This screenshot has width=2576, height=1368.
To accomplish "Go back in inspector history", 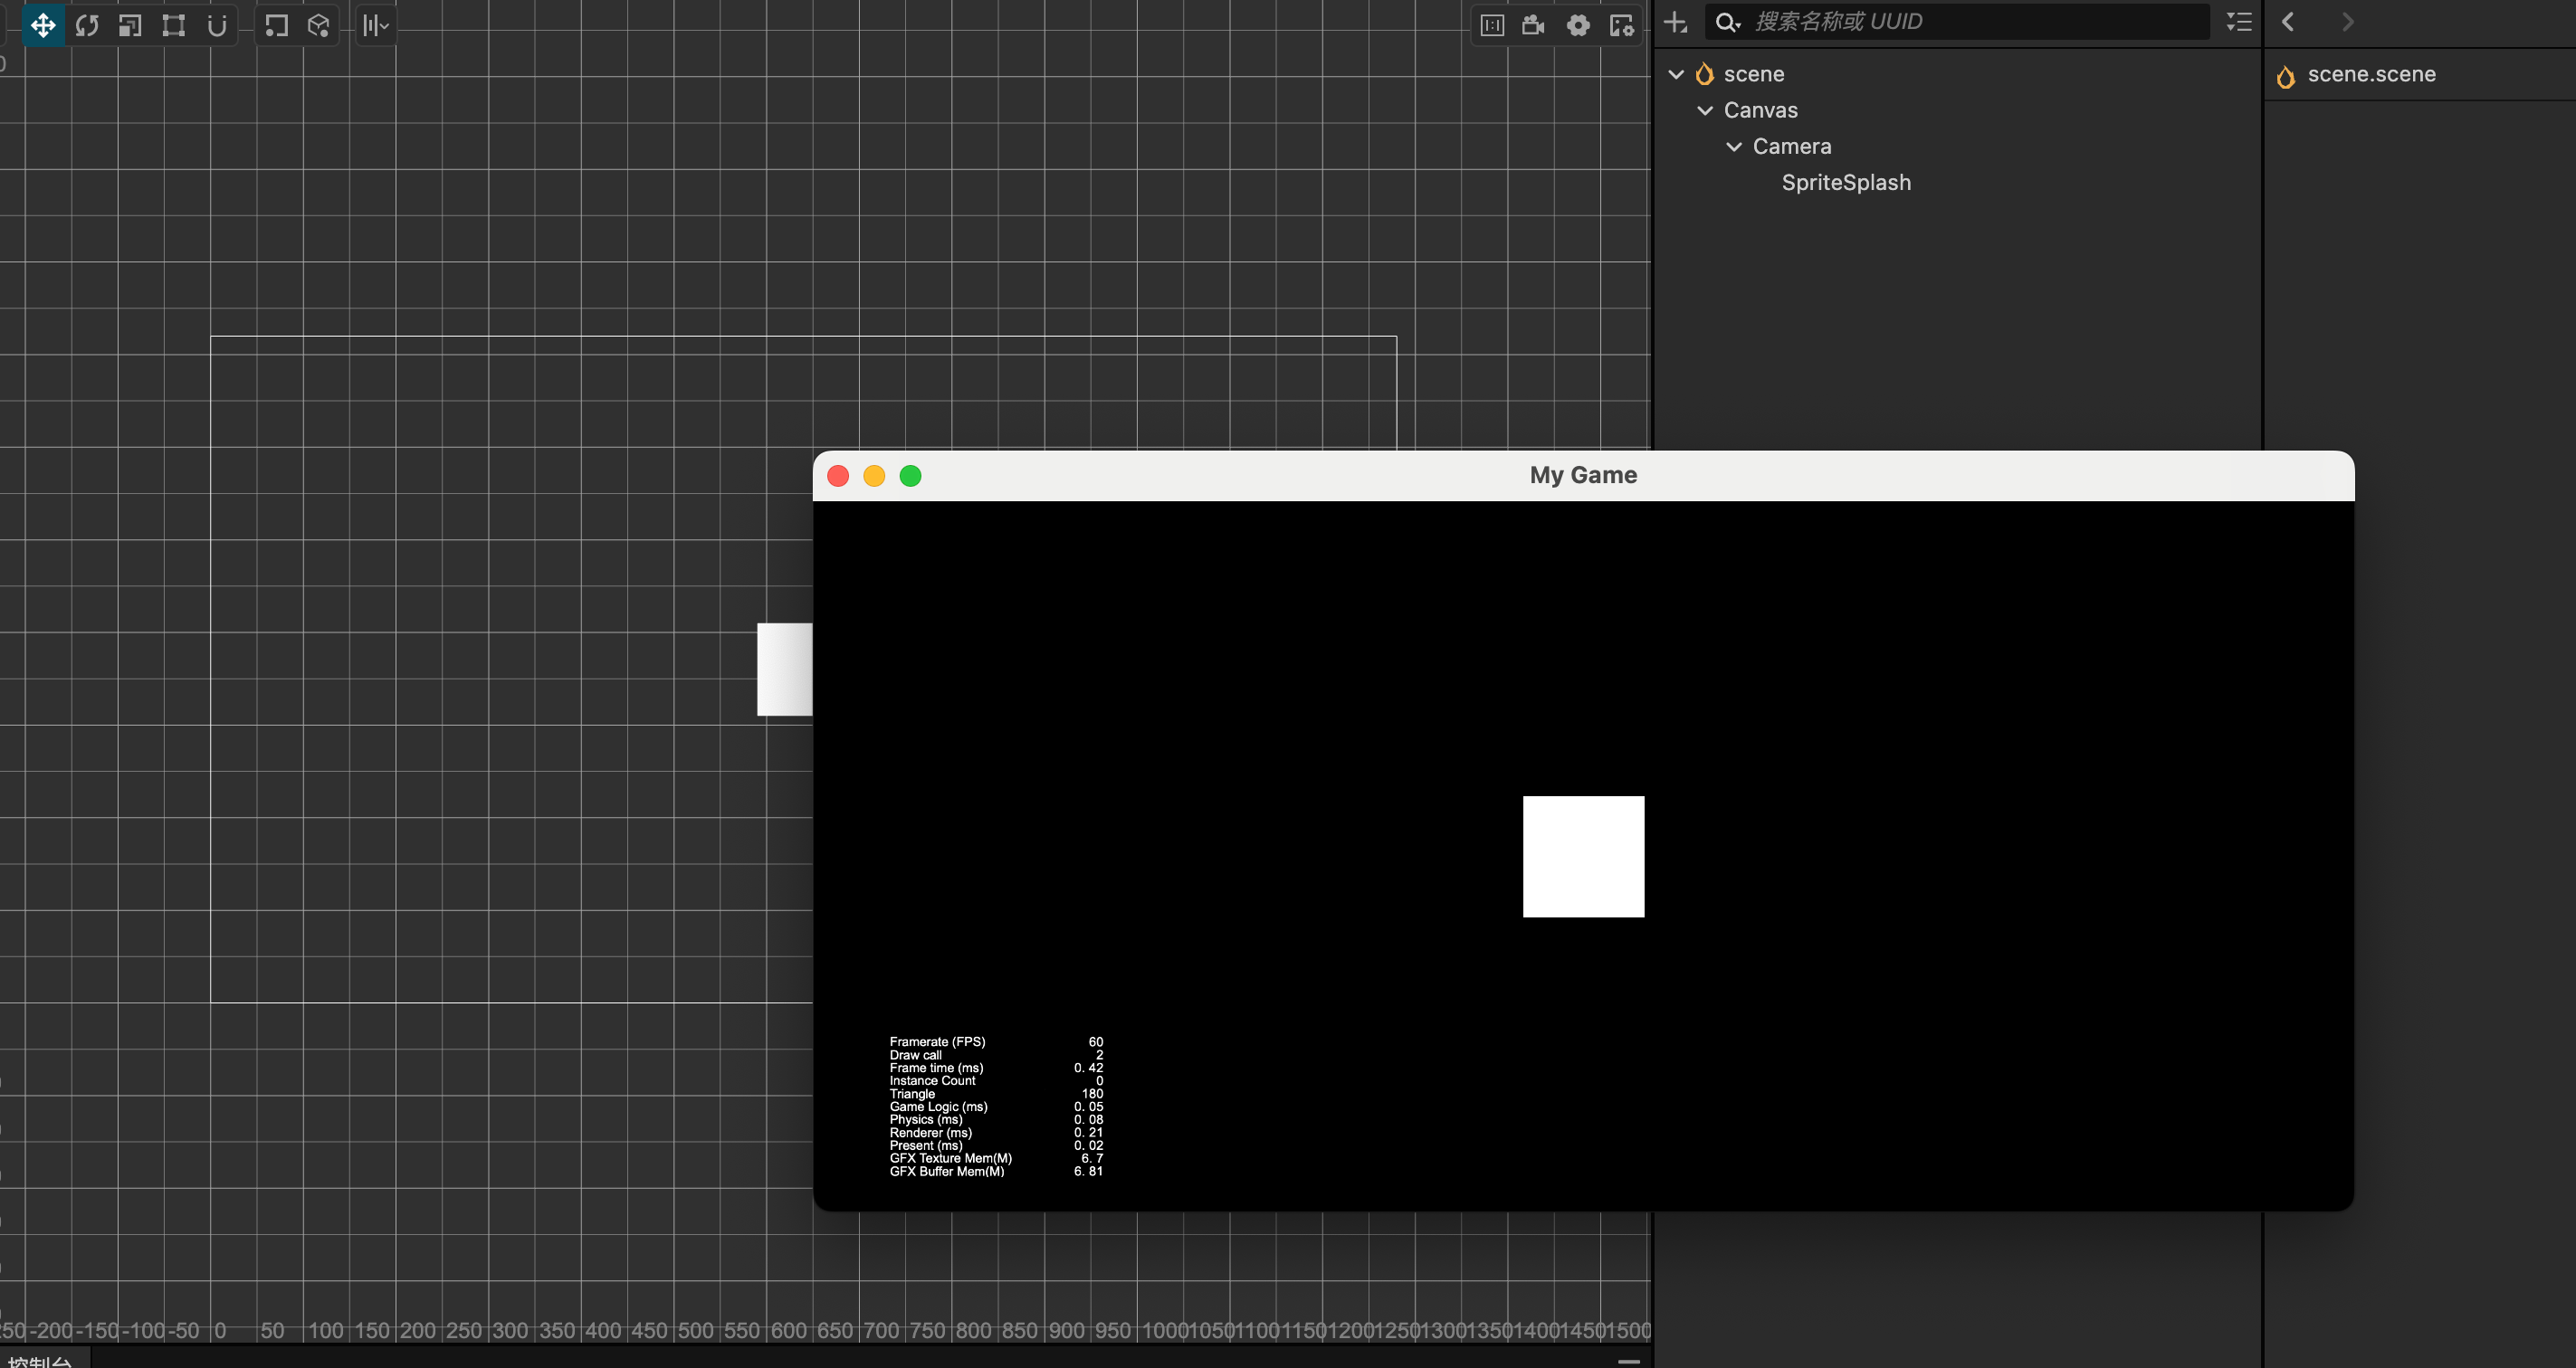I will (2288, 22).
